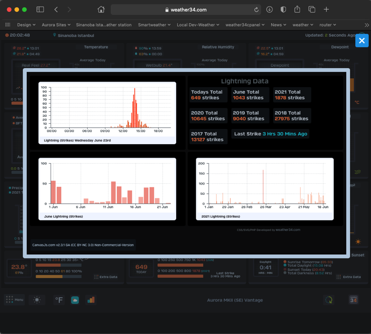Select the 2019 Total 9040 strikes tile

[250, 116]
